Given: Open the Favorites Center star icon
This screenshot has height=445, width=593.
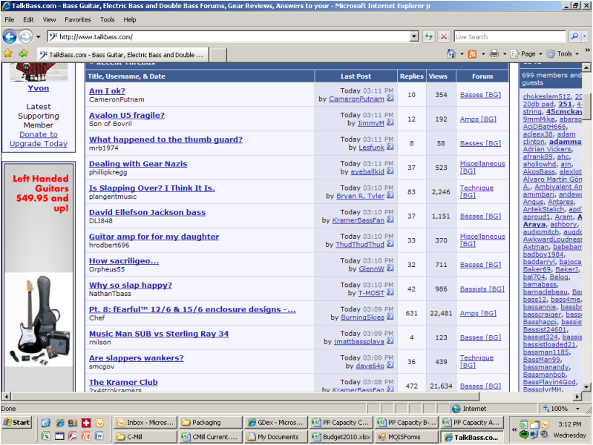Looking at the screenshot, I should click(8, 53).
